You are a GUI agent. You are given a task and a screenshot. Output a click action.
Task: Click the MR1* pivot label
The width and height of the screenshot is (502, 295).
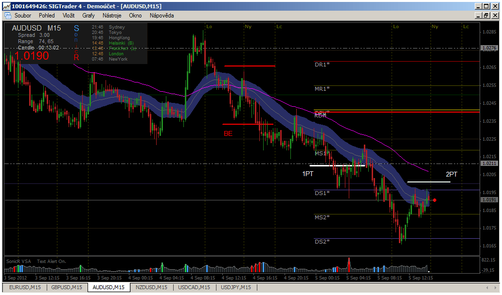click(322, 89)
